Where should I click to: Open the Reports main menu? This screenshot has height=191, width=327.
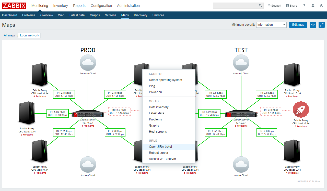(x=79, y=6)
